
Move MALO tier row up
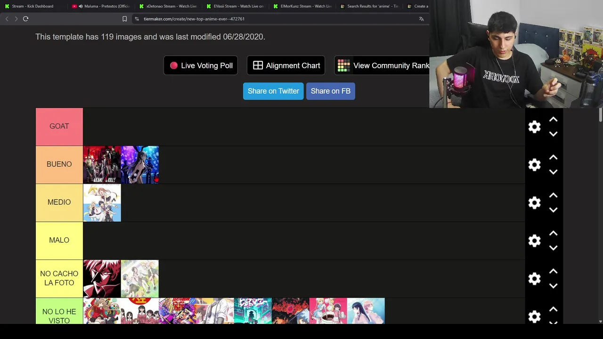coord(554,234)
